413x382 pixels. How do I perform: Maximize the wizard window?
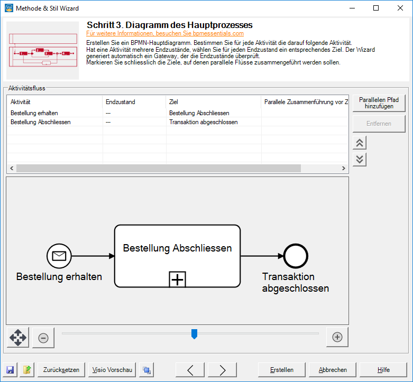point(376,8)
